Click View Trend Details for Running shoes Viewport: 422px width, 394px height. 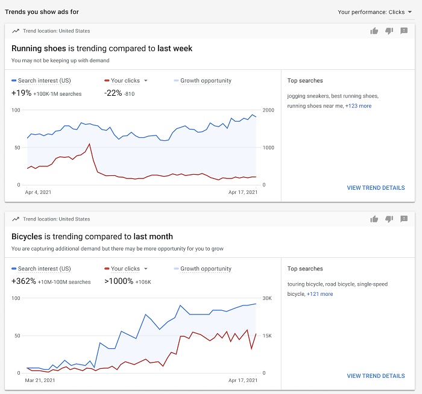(x=376, y=187)
